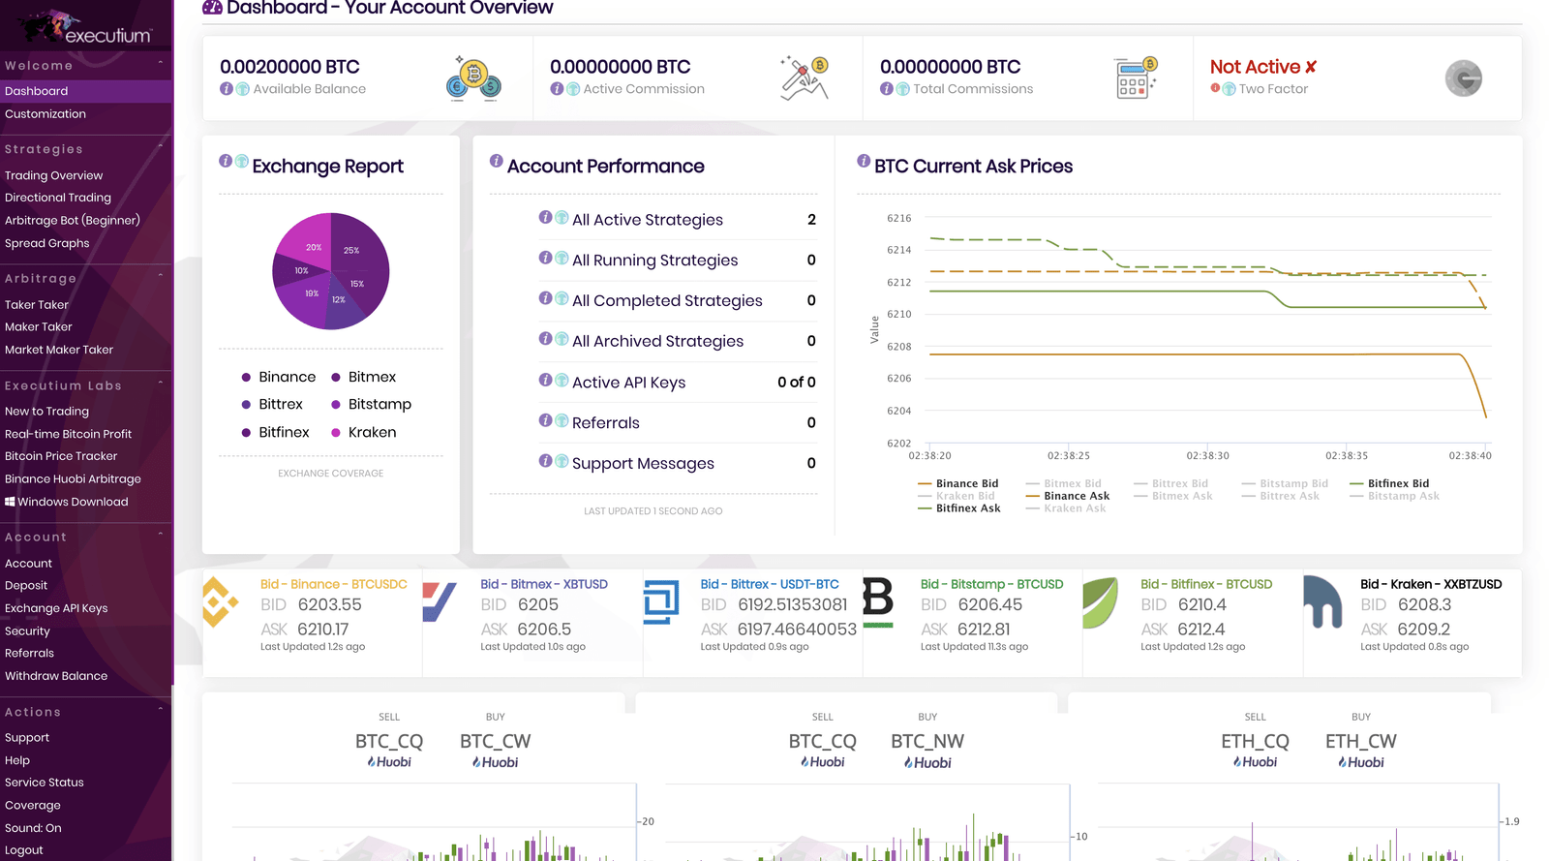Click the info icon beside BTC Current Ask Prices

pyautogui.click(x=864, y=161)
